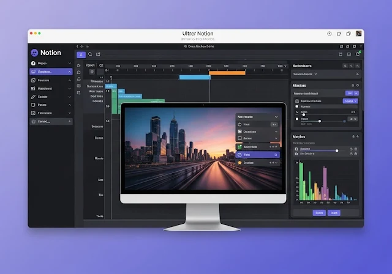Select the purple highlighted row in the overlay menu
The image size is (392, 274).
tap(257, 155)
